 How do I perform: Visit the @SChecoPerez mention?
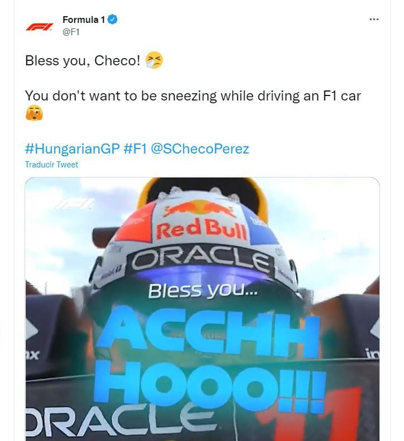(x=200, y=148)
